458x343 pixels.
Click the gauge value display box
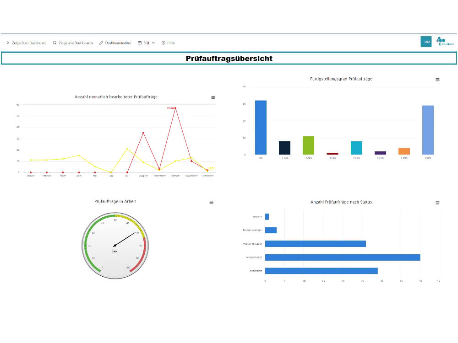pos(115,252)
